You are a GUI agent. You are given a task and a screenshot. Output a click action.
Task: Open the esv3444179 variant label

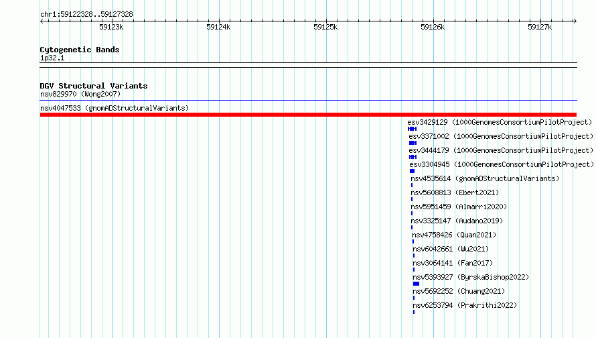tap(501, 150)
